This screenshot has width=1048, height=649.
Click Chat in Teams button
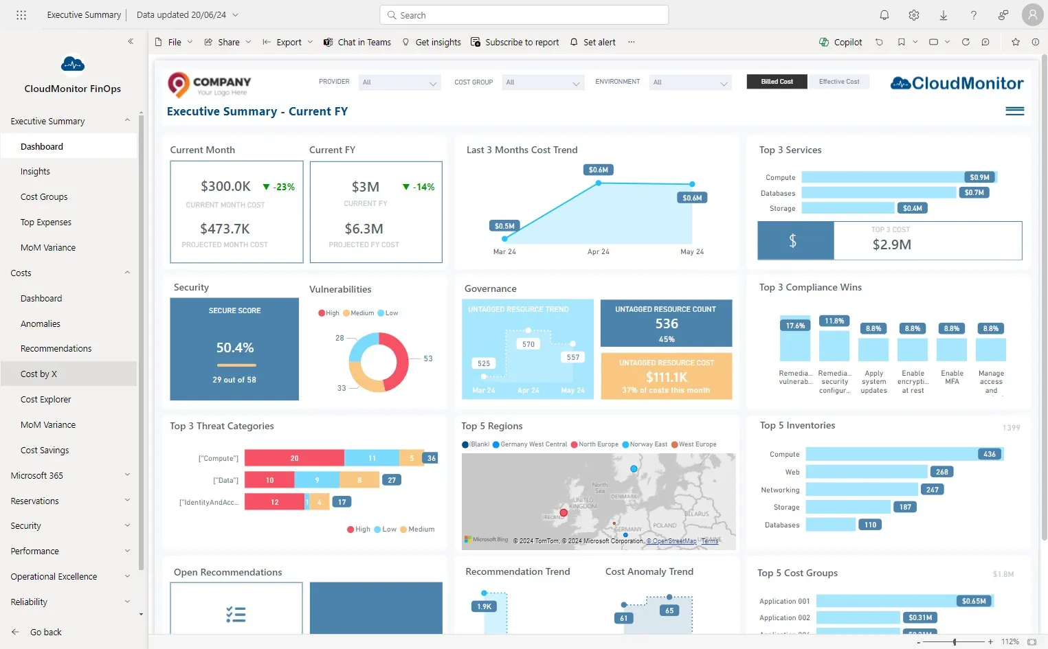click(357, 42)
